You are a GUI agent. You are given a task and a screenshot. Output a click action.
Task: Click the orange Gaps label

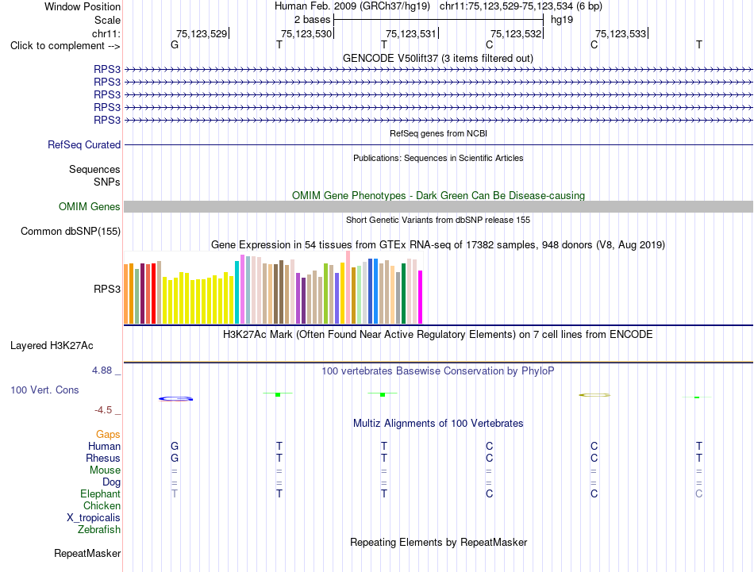click(x=108, y=435)
